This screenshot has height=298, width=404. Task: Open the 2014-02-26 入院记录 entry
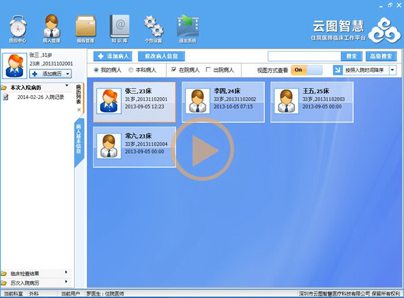click(x=40, y=97)
